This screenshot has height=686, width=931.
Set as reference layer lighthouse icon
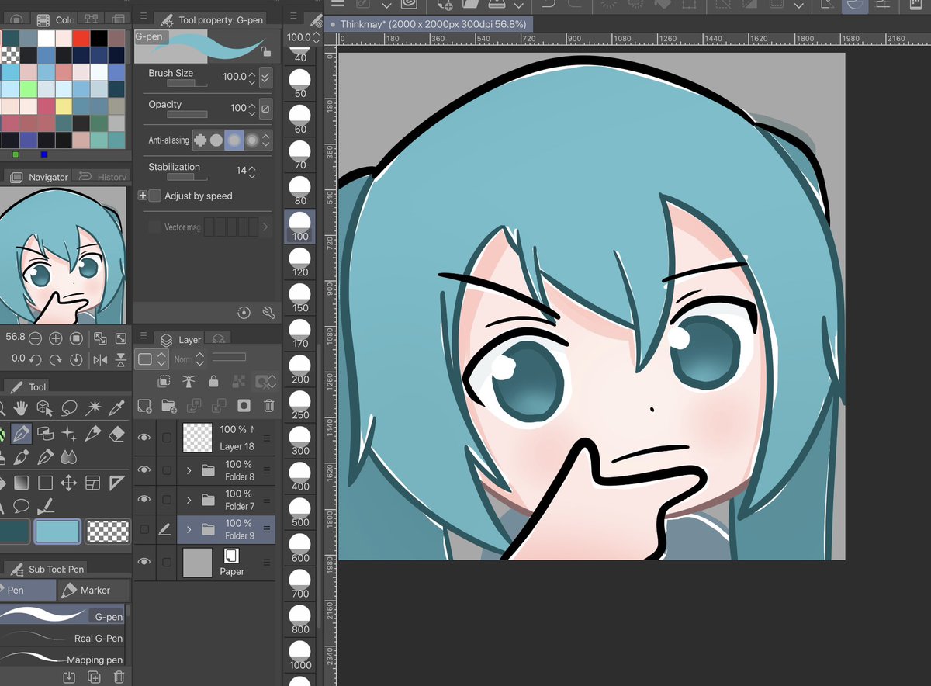[188, 381]
